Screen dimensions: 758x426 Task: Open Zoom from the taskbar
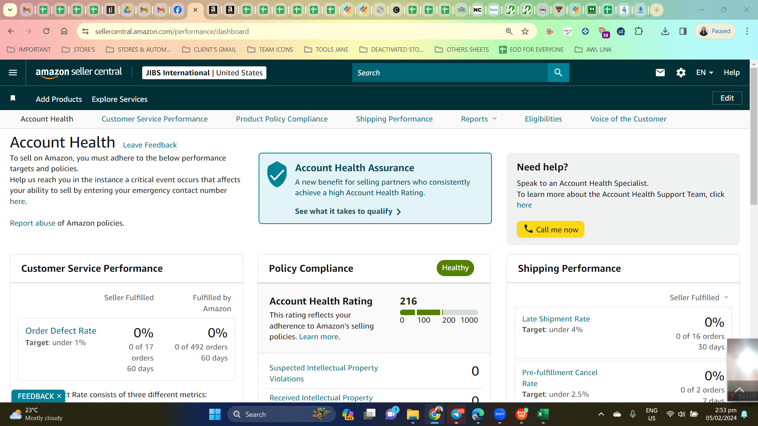(499, 414)
